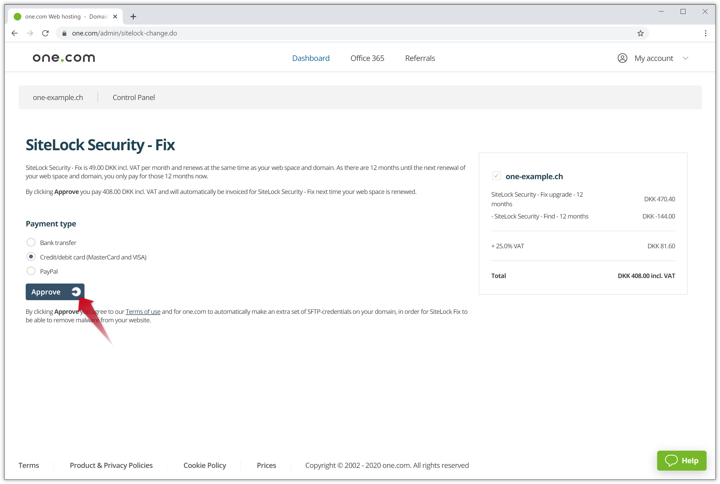Bookmark this page with star icon
This screenshot has width=720, height=484.
pyautogui.click(x=640, y=33)
